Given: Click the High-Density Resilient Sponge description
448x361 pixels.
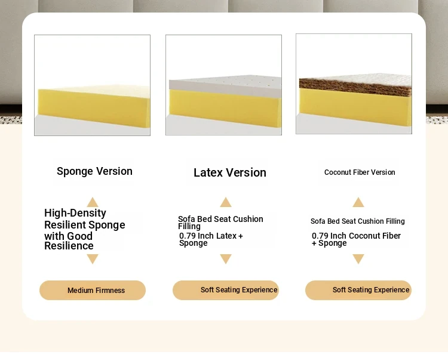Looking at the screenshot, I should pyautogui.click(x=84, y=229).
